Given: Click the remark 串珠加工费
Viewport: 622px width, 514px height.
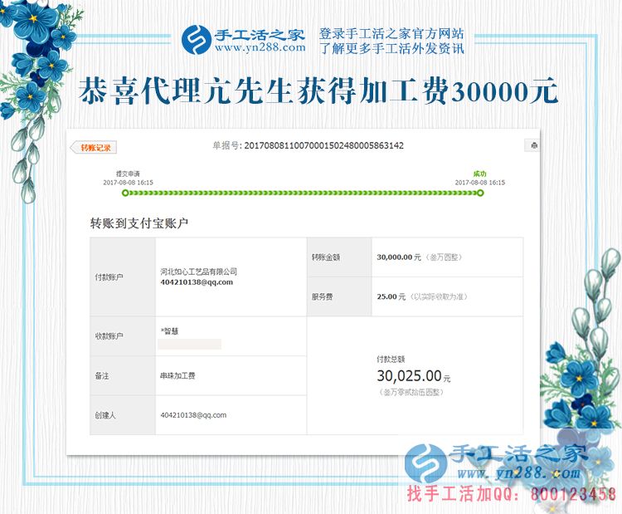Looking at the screenshot, I should tap(177, 376).
